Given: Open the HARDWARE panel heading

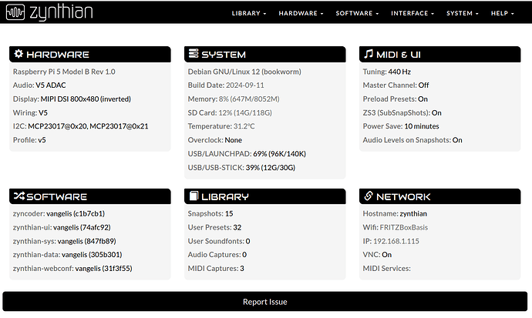Looking at the screenshot, I should pos(58,55).
